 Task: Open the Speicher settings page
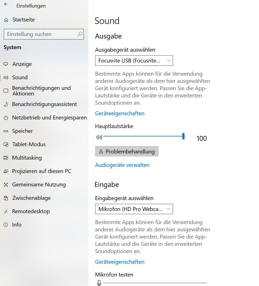tap(22, 131)
